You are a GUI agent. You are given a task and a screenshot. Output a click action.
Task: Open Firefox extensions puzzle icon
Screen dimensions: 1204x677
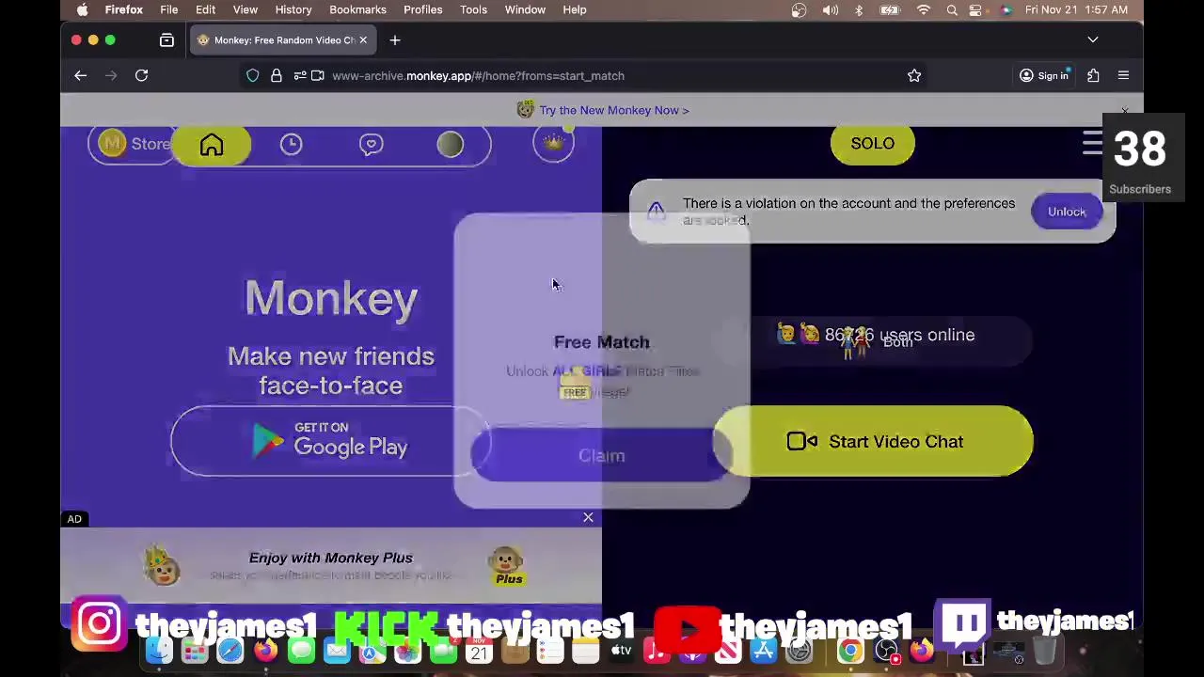1093,75
